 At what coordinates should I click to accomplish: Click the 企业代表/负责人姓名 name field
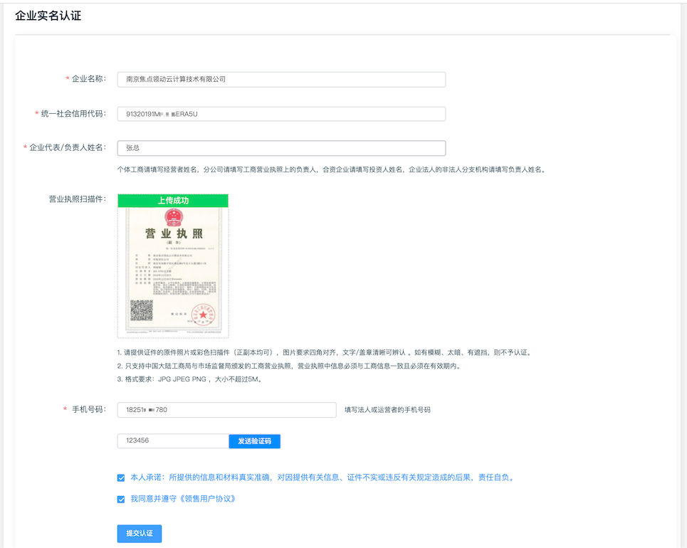pyautogui.click(x=280, y=148)
